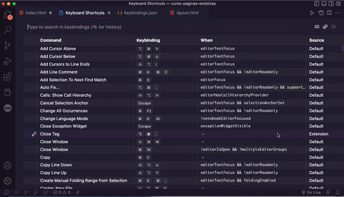Clear the keybindings search input icon
Image resolution: width=344 pixels, height=197 pixels.
click(x=333, y=27)
